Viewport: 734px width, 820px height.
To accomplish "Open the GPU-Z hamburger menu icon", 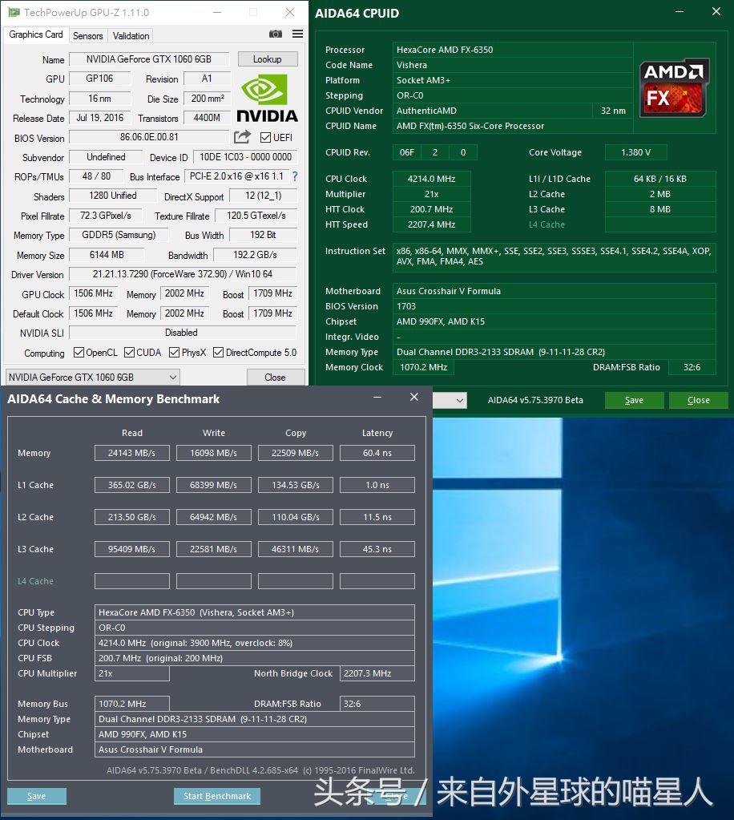I will click(297, 34).
